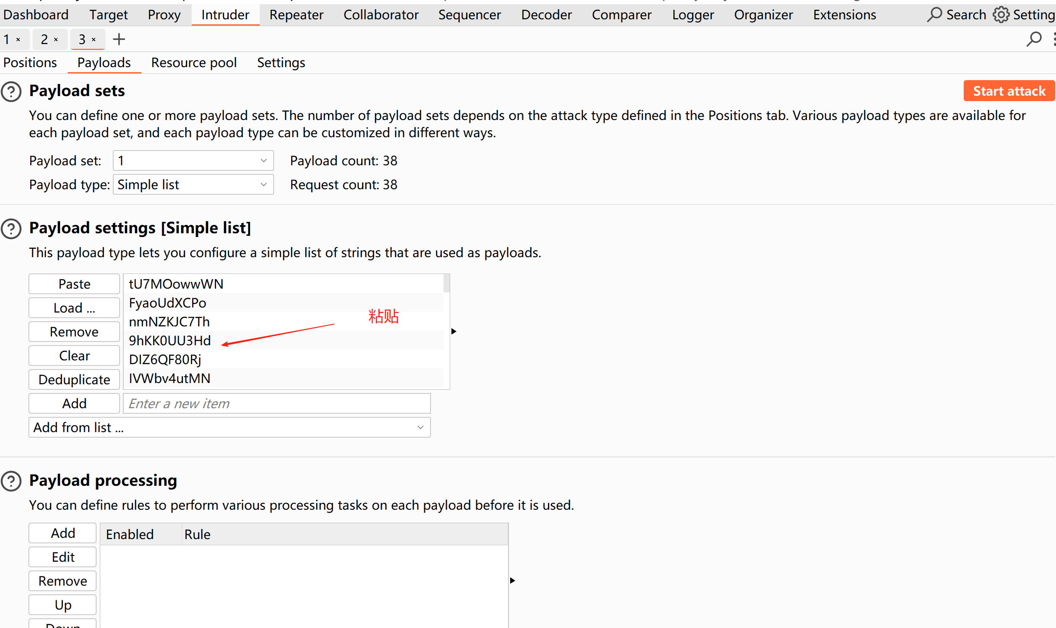Open the Repeater main tab

click(296, 15)
